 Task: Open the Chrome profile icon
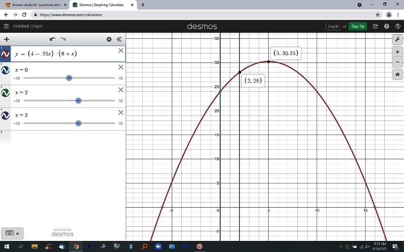click(388, 15)
